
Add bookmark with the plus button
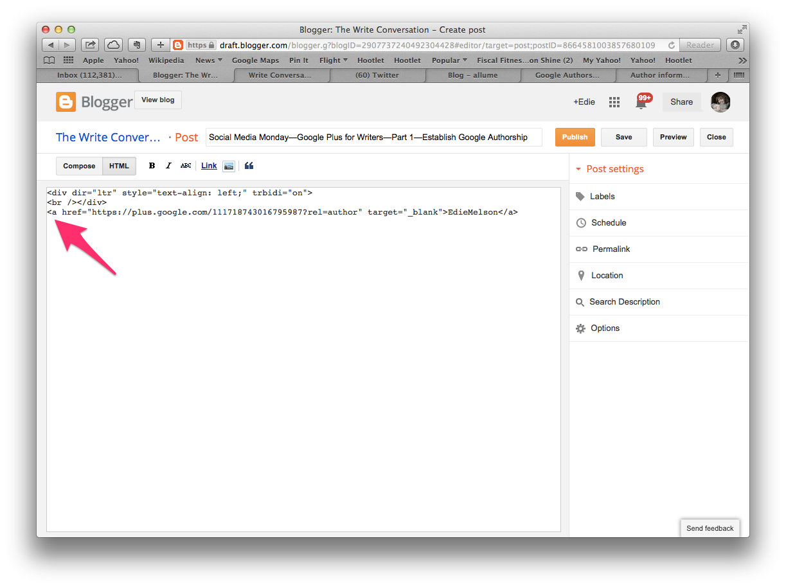coord(161,45)
